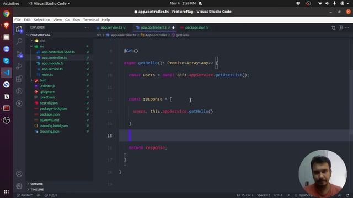Viewport: 353px width, 198px height.
Task: Open nest-cli.json file
Action: [49, 103]
